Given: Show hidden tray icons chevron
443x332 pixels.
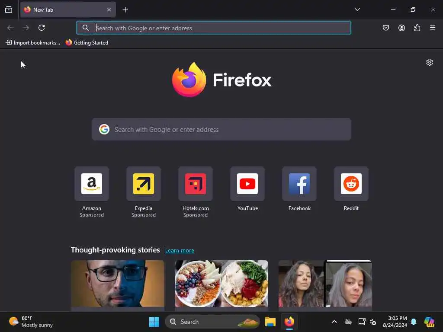Looking at the screenshot, I should [334, 322].
